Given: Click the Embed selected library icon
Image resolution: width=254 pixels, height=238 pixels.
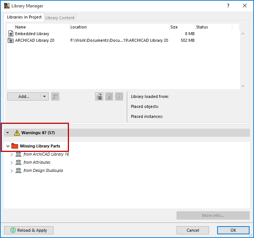Looking at the screenshot, I should click(x=109, y=96).
